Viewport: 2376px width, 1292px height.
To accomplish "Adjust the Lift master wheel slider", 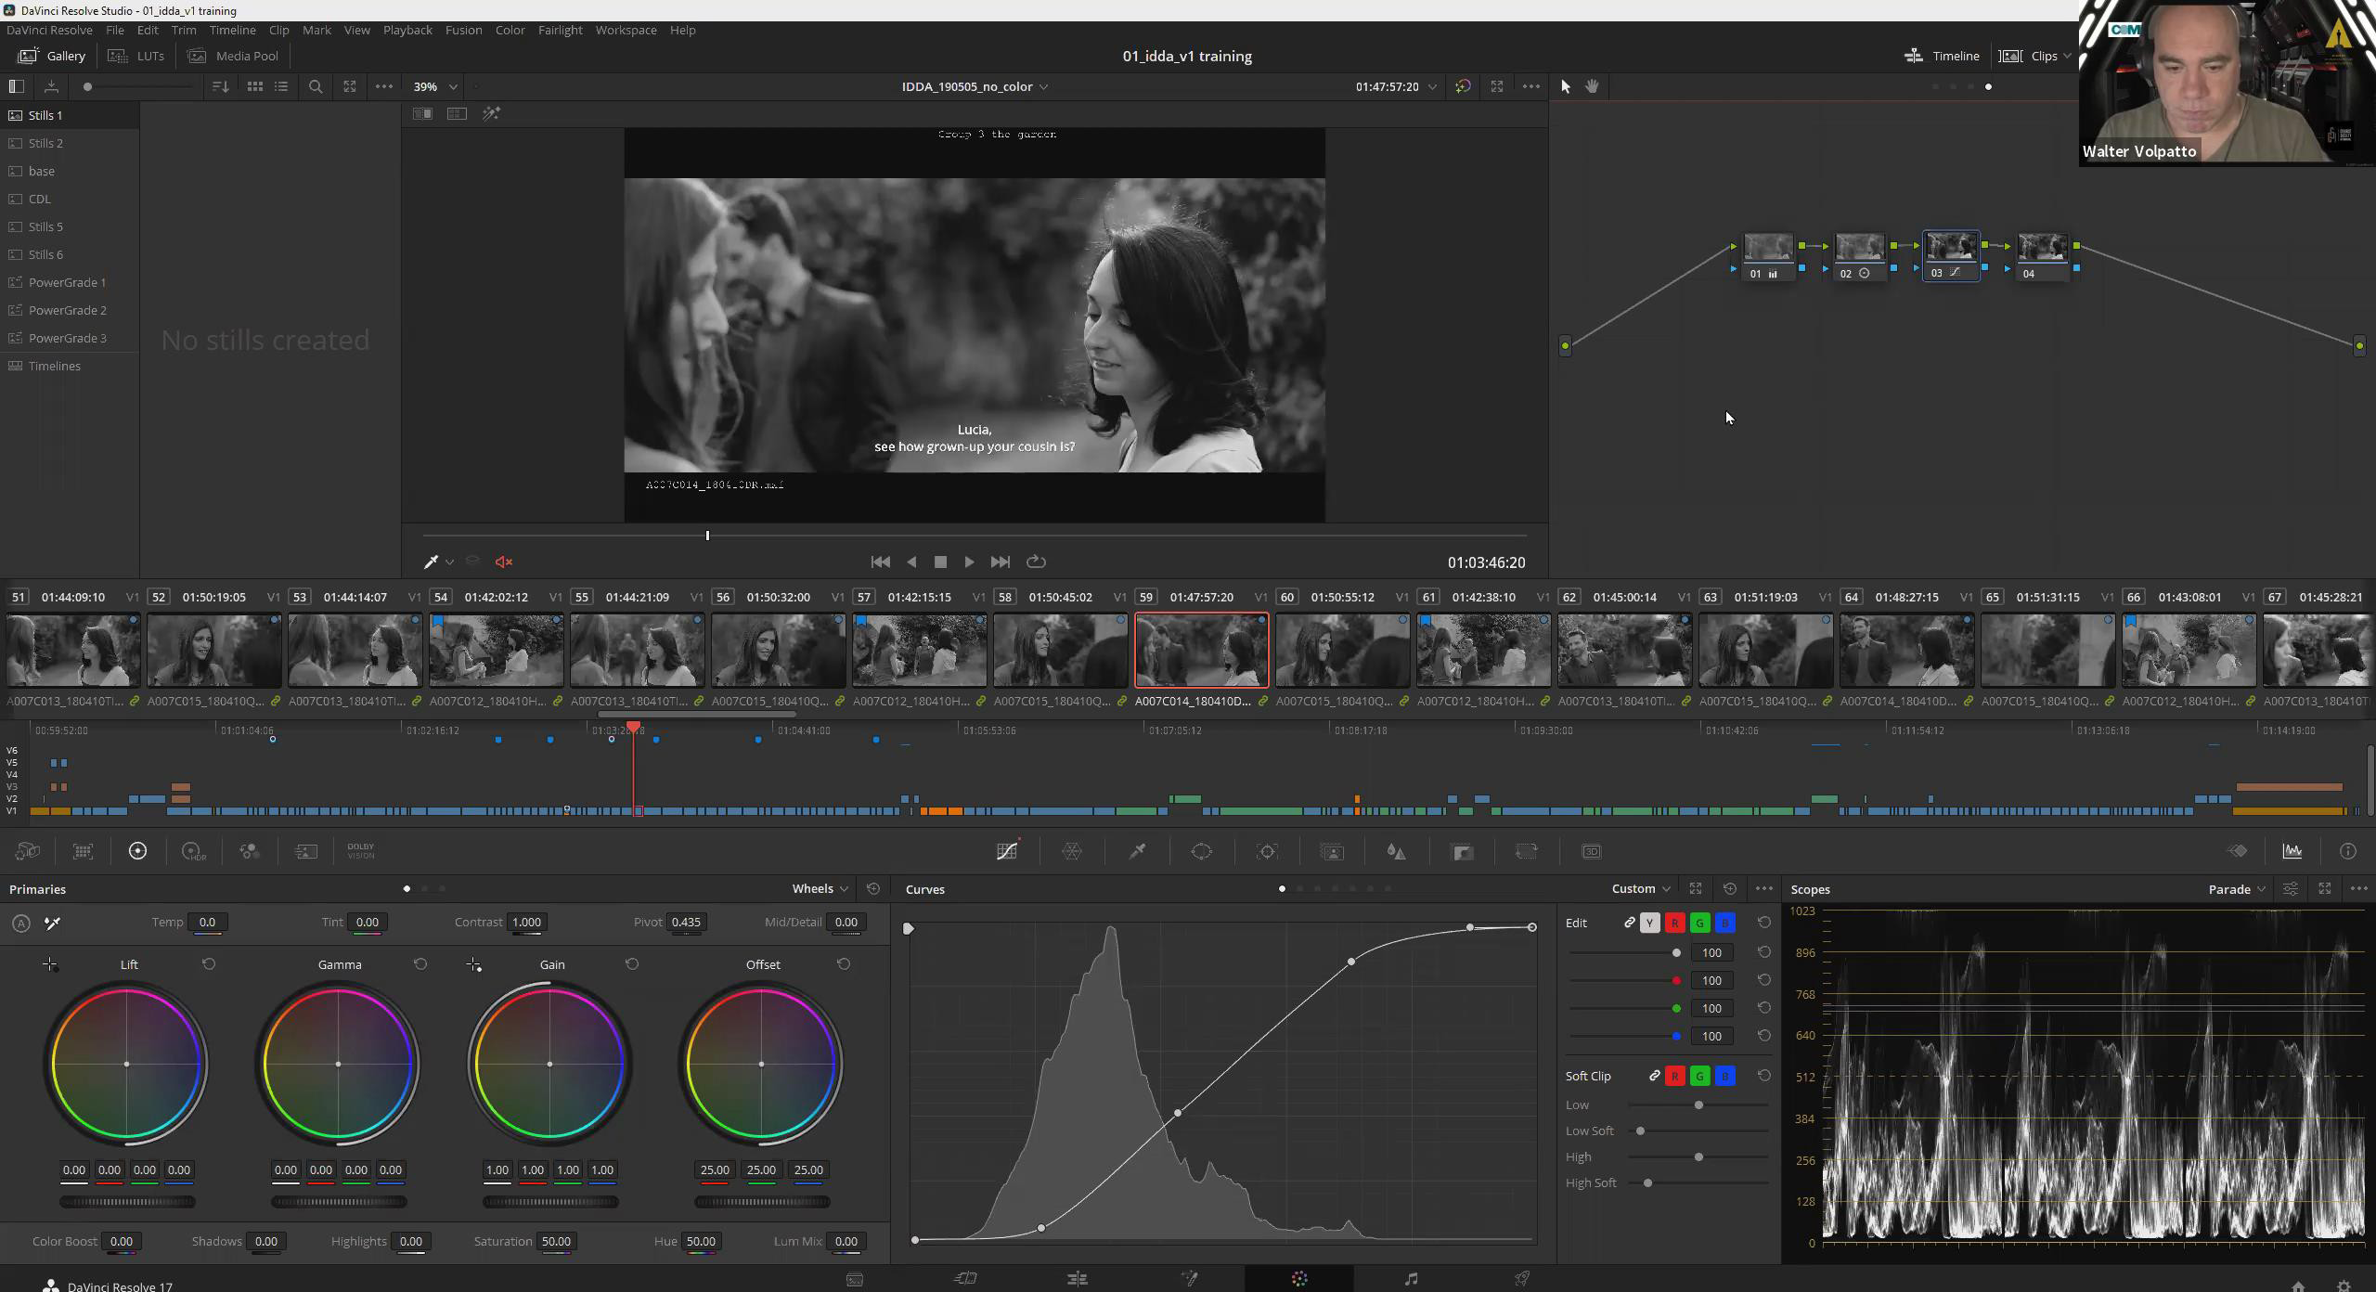I will click(127, 1201).
